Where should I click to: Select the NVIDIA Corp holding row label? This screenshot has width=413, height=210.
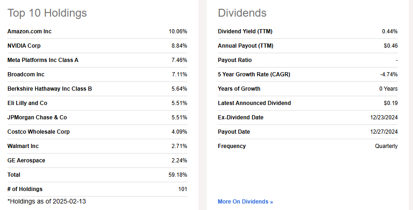point(24,46)
